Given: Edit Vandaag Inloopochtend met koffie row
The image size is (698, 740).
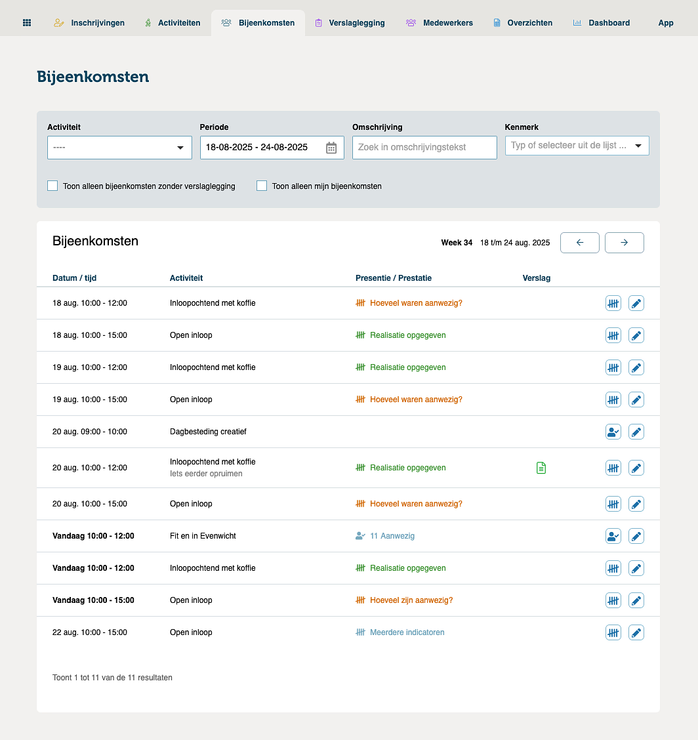Looking at the screenshot, I should tap(636, 568).
